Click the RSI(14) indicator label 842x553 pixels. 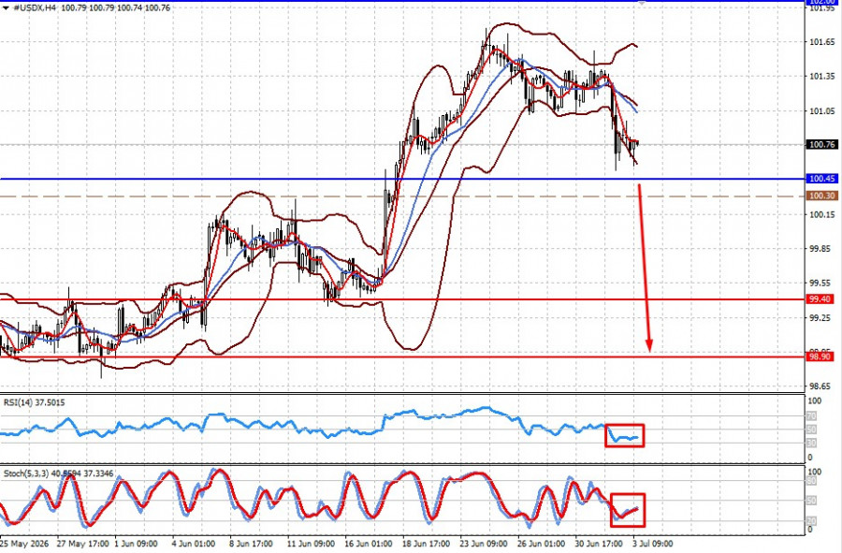[35, 402]
